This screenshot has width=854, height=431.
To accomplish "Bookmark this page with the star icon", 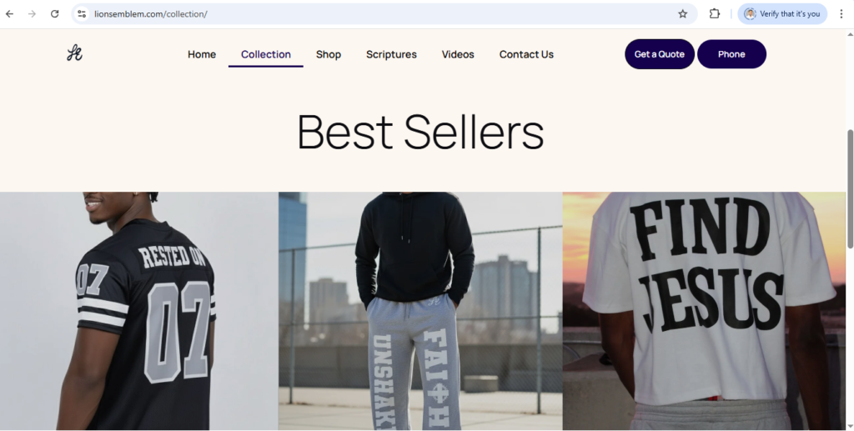I will [x=682, y=14].
